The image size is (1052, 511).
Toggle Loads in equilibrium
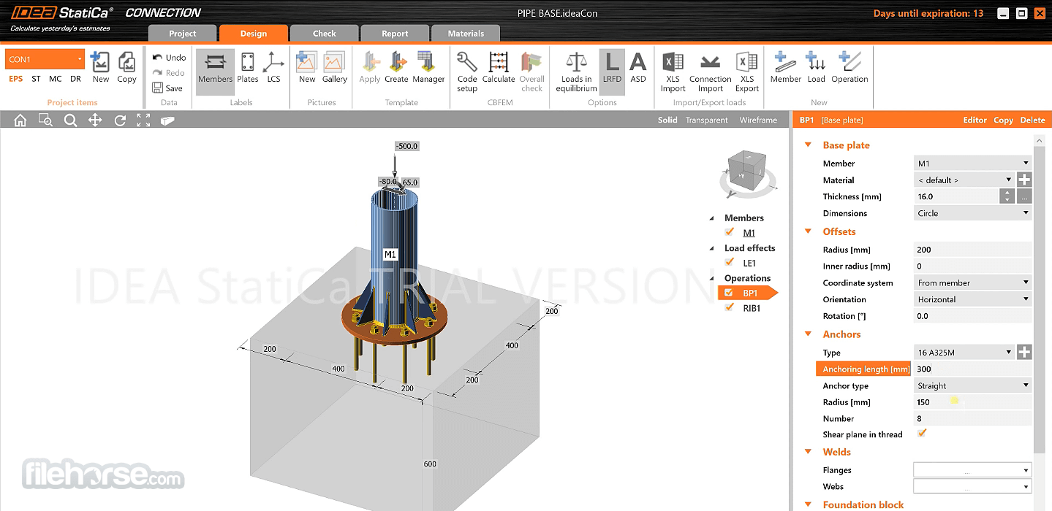coord(576,72)
